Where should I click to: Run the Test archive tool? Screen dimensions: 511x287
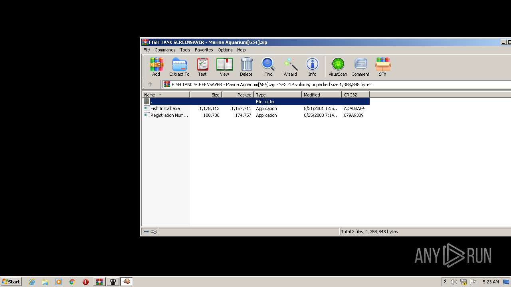pos(202,67)
